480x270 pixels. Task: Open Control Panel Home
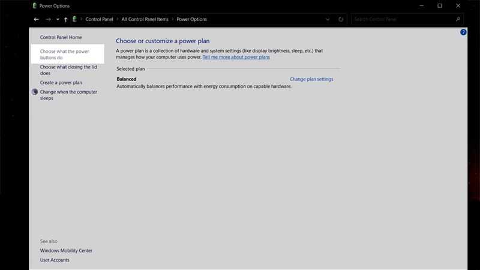click(x=61, y=37)
